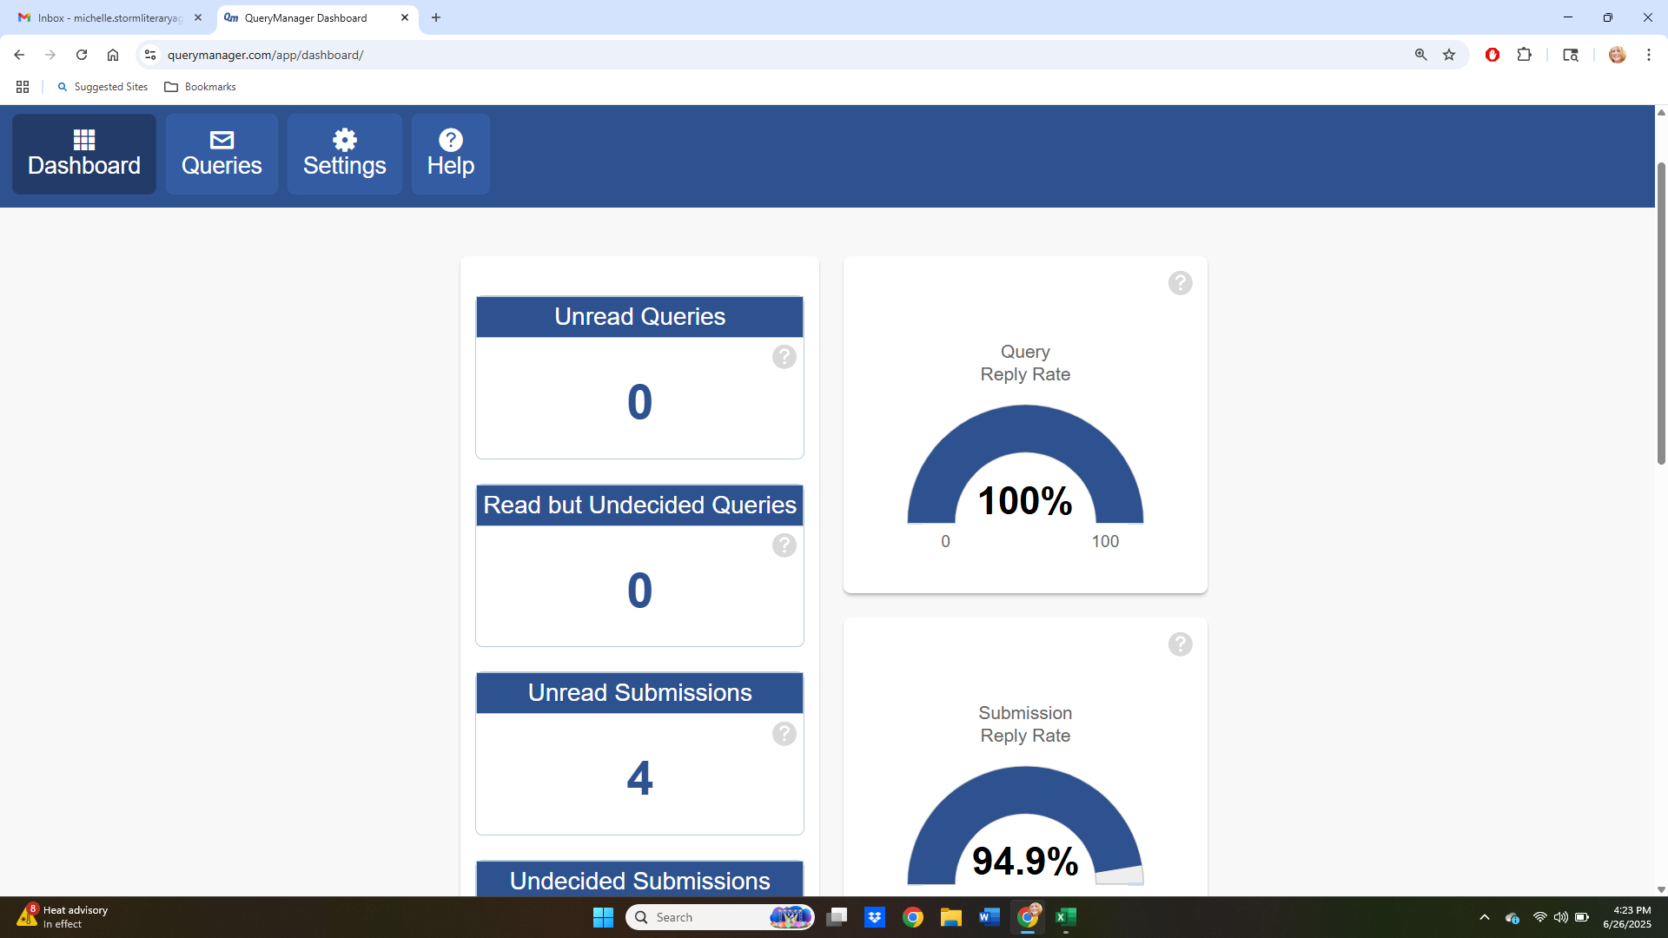Click the Query Reply Rate gauge

coord(1025,469)
